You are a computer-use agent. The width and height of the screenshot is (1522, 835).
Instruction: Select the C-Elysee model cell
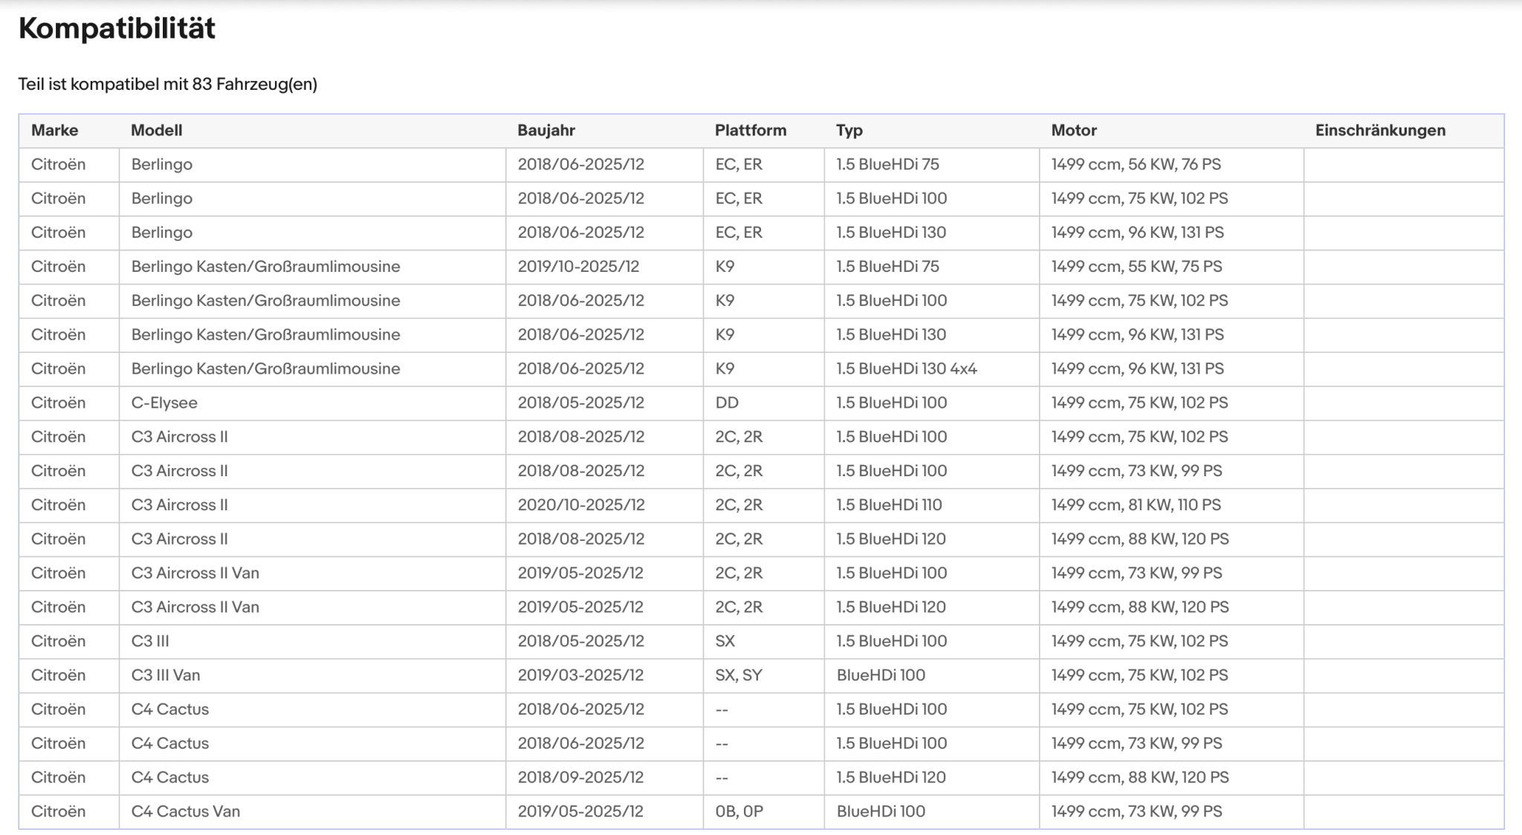312,403
